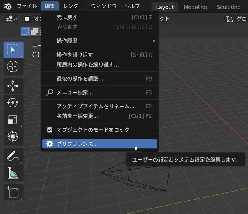Toggle オブジェクトのモードをロック checkbox
248x214 pixels.
click(x=50, y=130)
